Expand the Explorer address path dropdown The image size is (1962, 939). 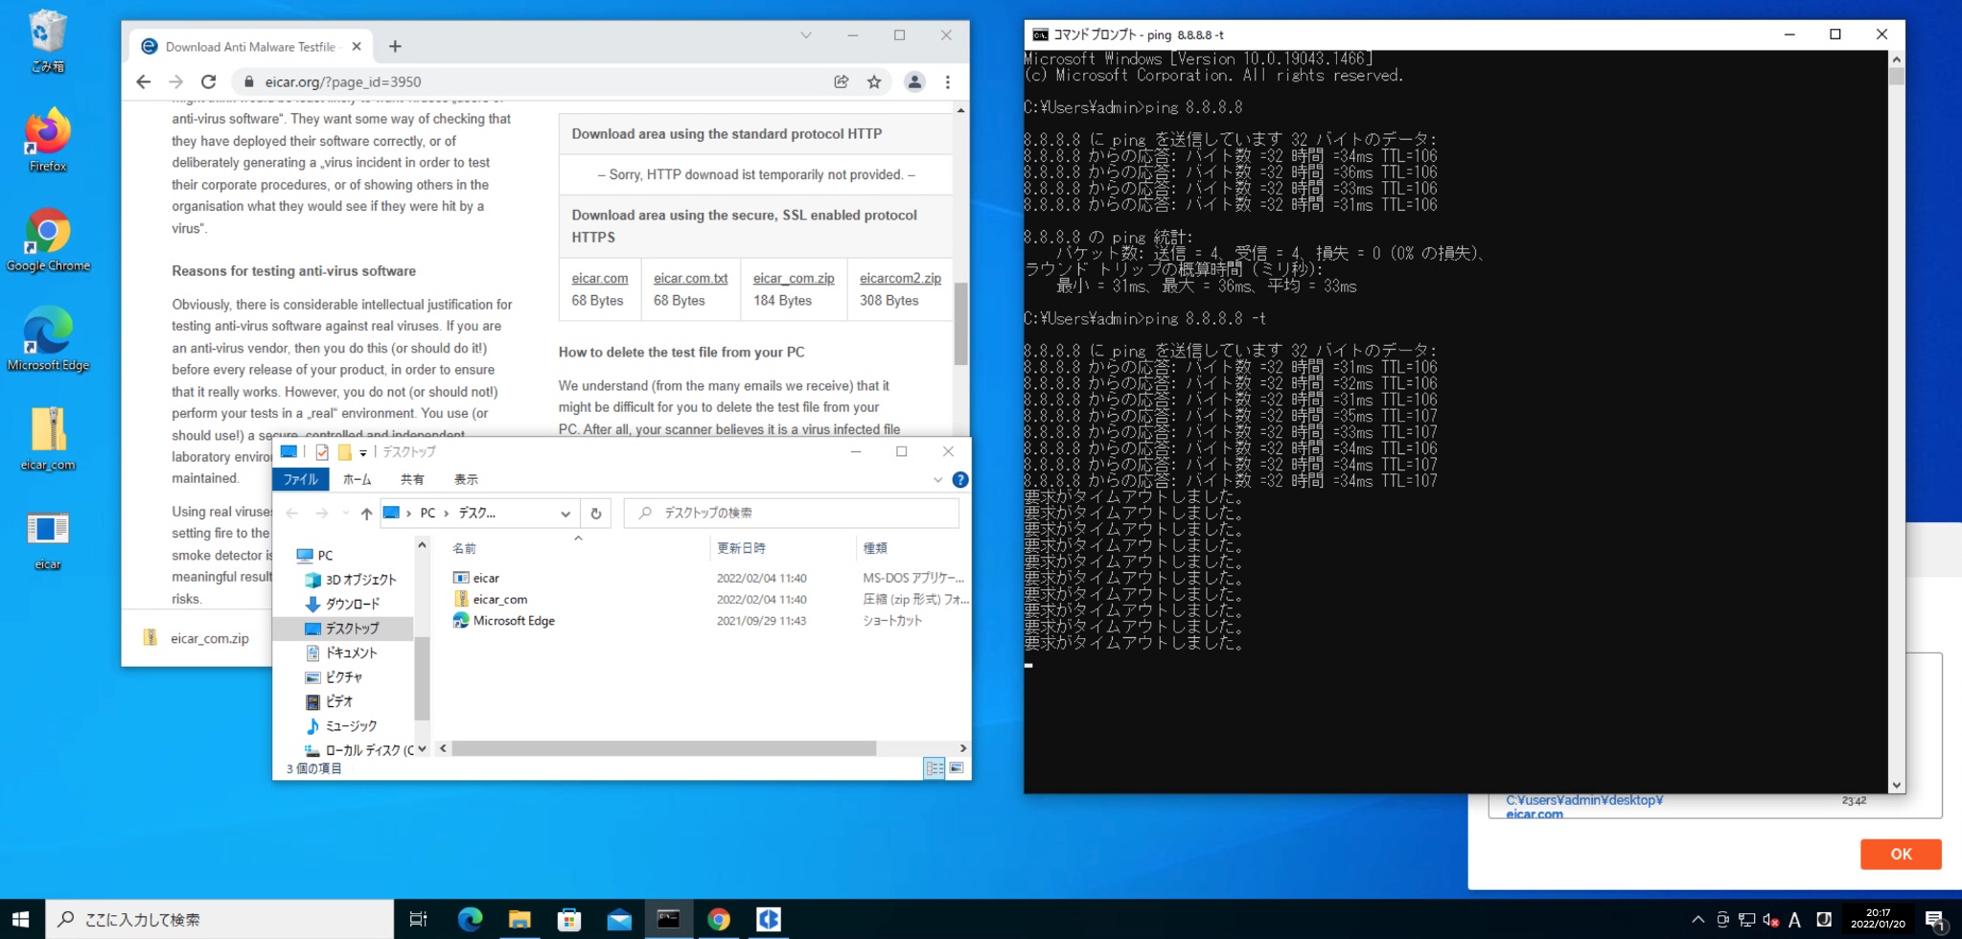point(566,514)
